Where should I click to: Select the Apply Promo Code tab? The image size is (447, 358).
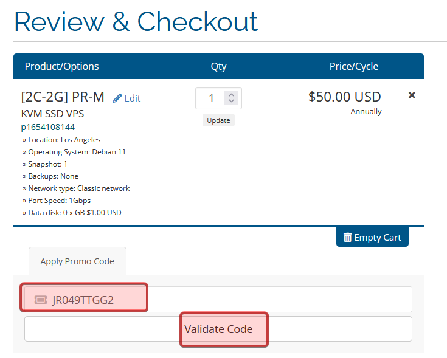pyautogui.click(x=77, y=261)
